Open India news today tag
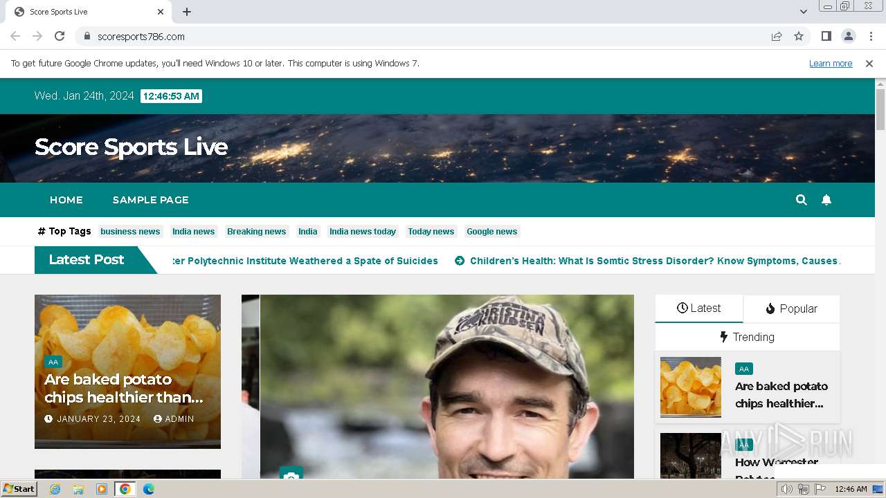 point(363,232)
